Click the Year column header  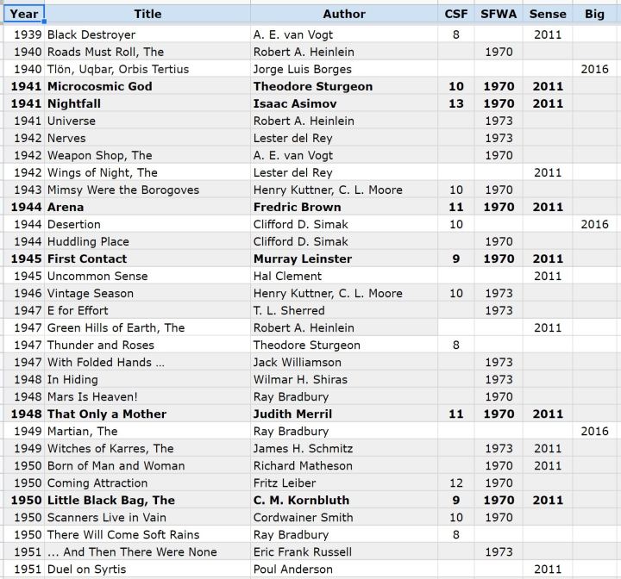tap(23, 14)
